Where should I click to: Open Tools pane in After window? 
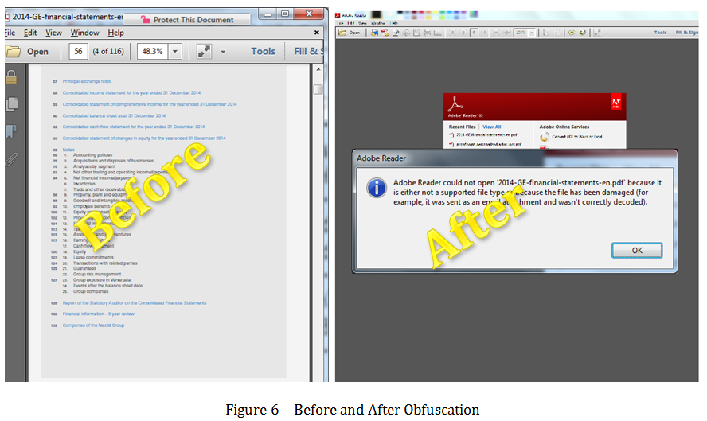660,33
